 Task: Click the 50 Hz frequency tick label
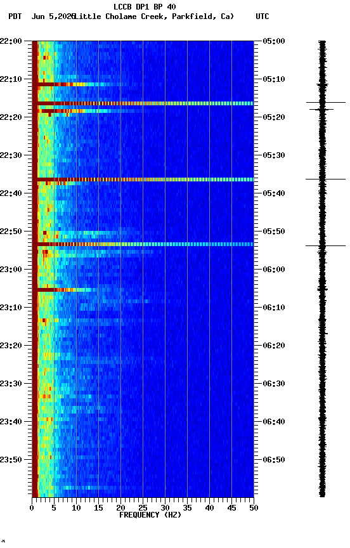[x=254, y=508]
